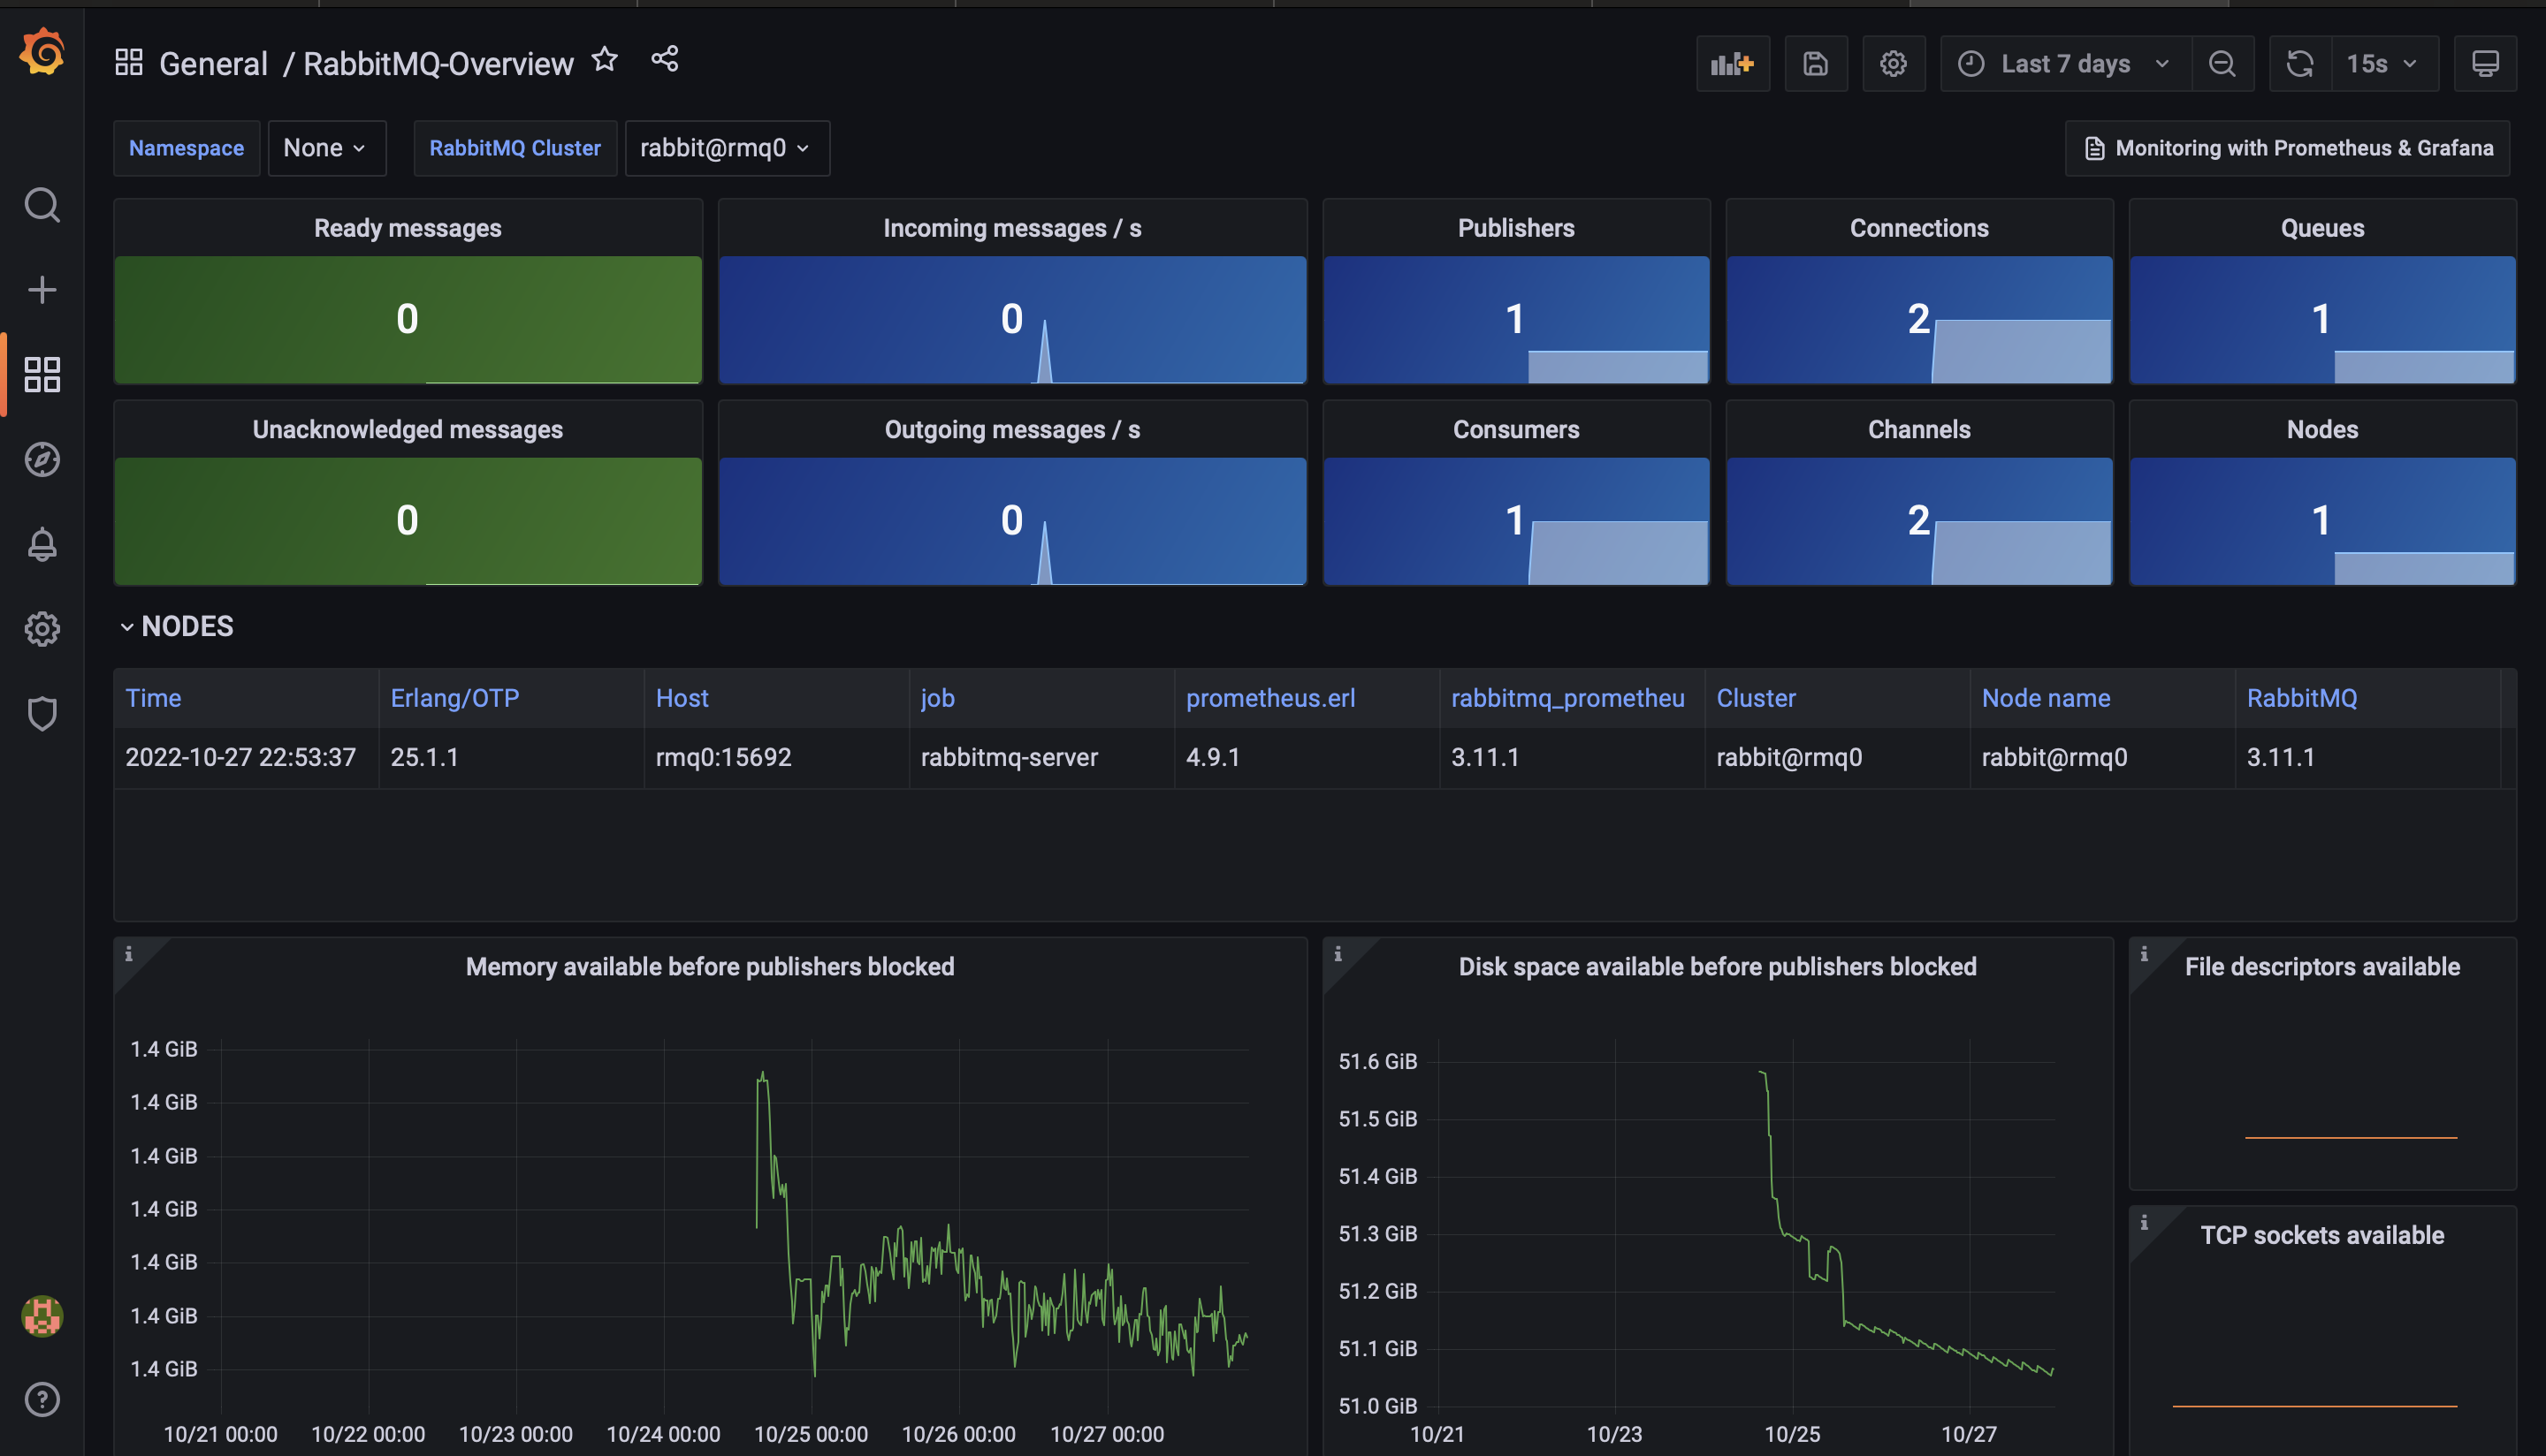
Task: Click the dashboard grid icon beside General
Action: coord(129,62)
